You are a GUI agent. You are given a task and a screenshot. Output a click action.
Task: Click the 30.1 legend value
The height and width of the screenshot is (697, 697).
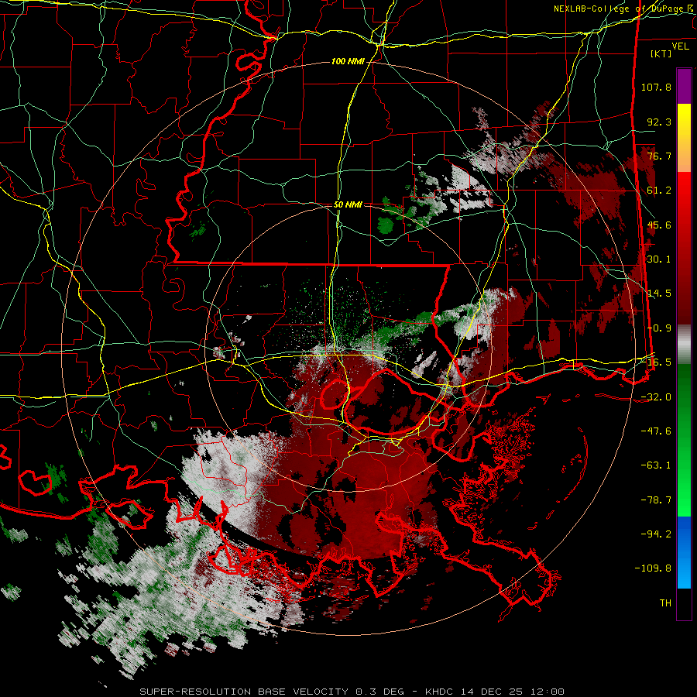[x=659, y=259]
